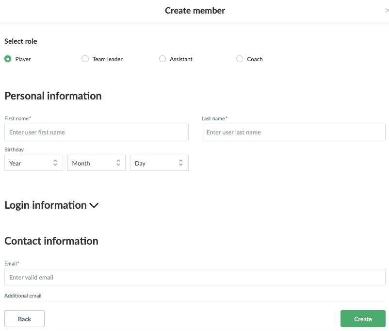
Task: Close the Create member dialog
Action: 387,10
